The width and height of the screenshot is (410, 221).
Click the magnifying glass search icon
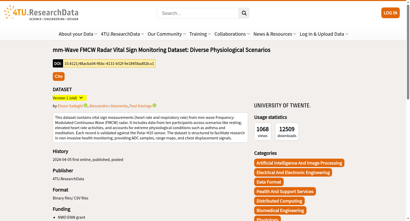(x=244, y=13)
